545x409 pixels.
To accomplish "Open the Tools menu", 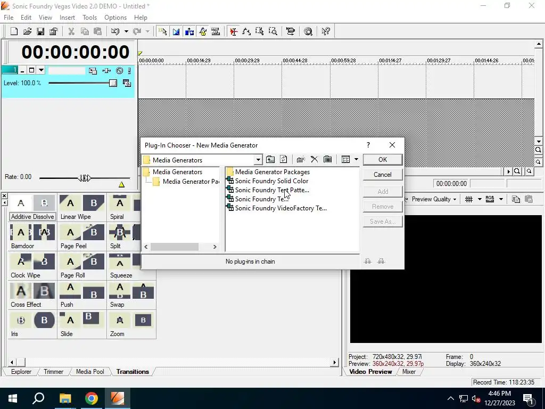I will tap(89, 18).
